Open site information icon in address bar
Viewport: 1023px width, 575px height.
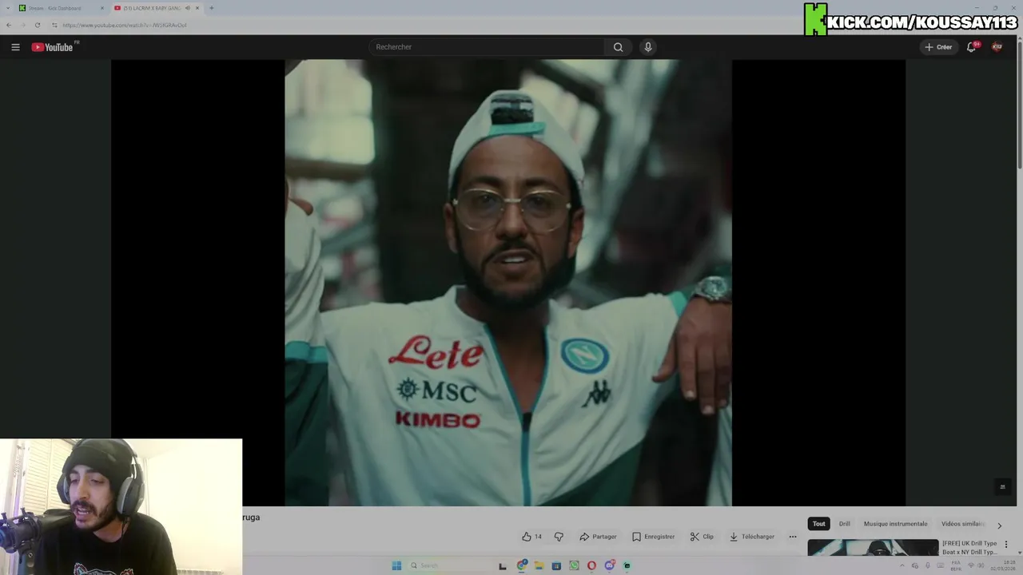click(x=54, y=25)
